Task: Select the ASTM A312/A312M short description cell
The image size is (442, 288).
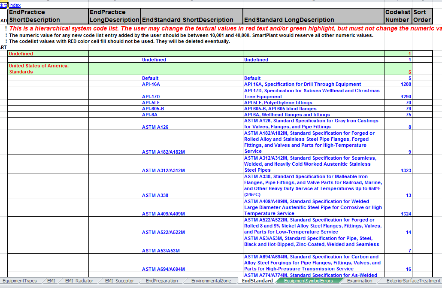Action: pyautogui.click(x=192, y=164)
